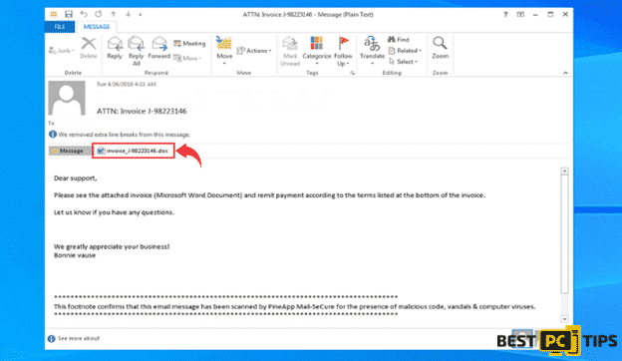
Task: Open the Follow Up flag dropdown
Action: click(343, 51)
